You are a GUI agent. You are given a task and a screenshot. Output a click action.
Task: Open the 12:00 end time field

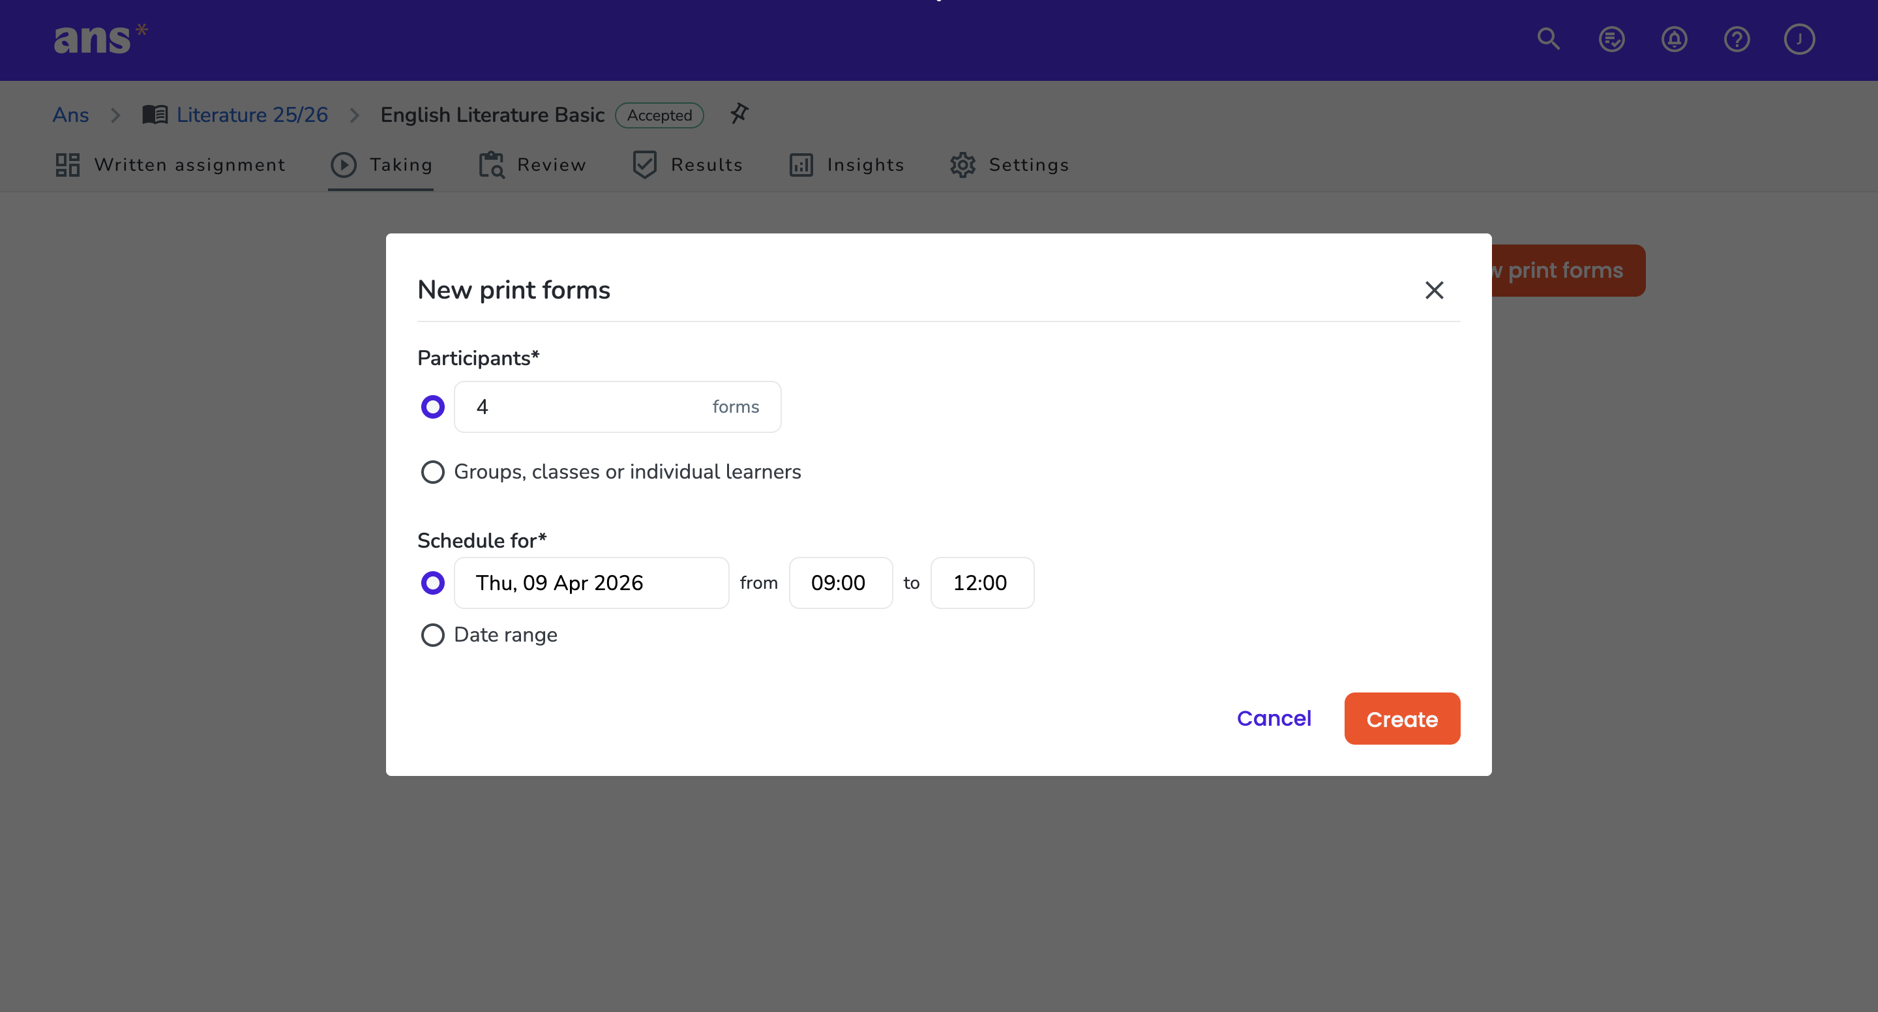pyautogui.click(x=982, y=582)
